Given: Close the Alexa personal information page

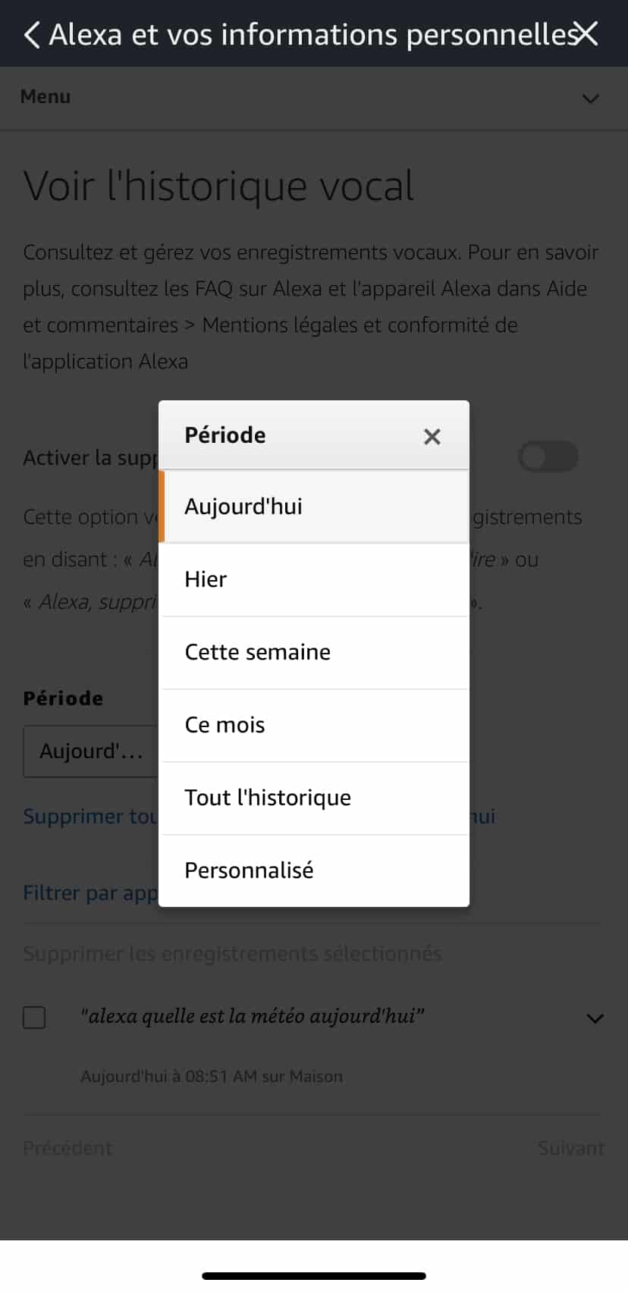Looking at the screenshot, I should 587,33.
